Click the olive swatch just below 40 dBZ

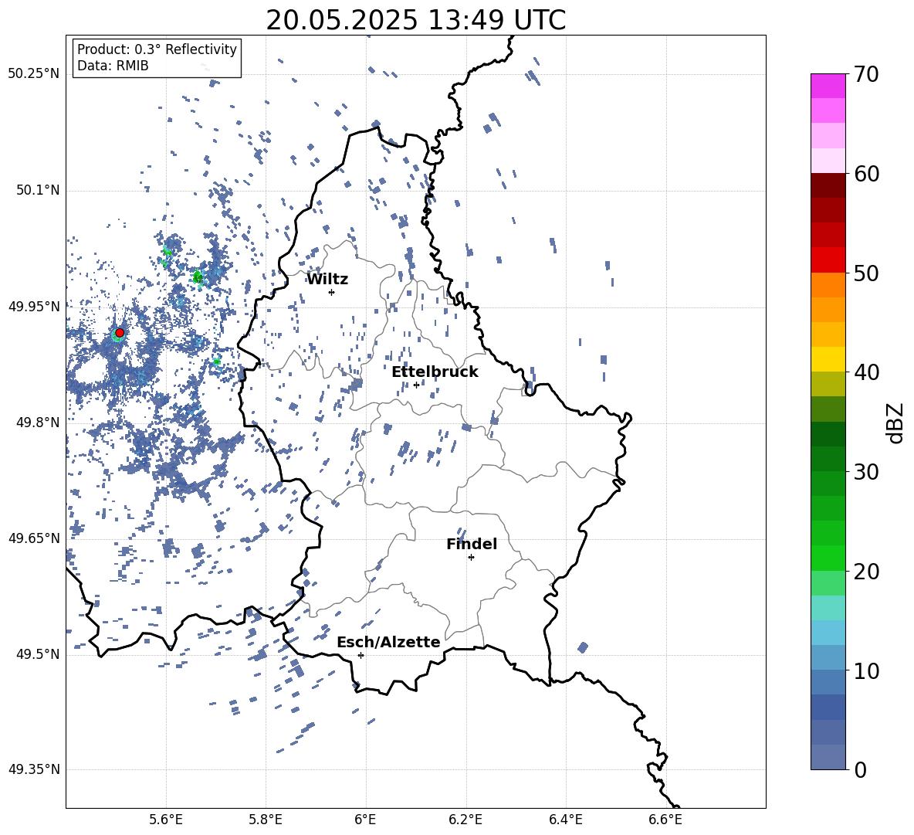(828, 384)
